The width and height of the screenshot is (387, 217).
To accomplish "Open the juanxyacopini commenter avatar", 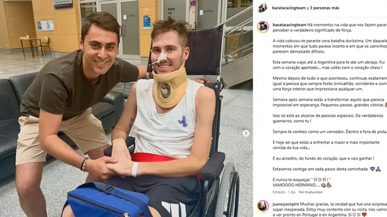I will pyautogui.click(x=263, y=206).
